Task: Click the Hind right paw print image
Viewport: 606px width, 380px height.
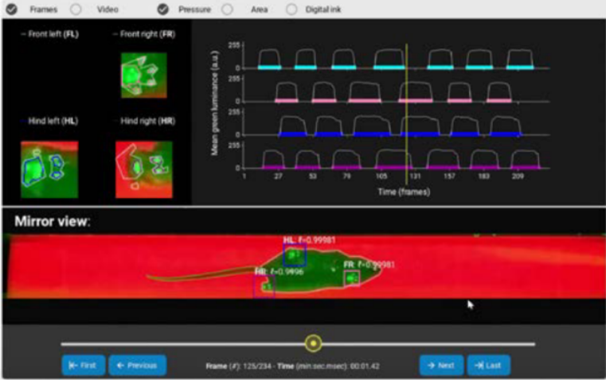Action: pos(143,169)
